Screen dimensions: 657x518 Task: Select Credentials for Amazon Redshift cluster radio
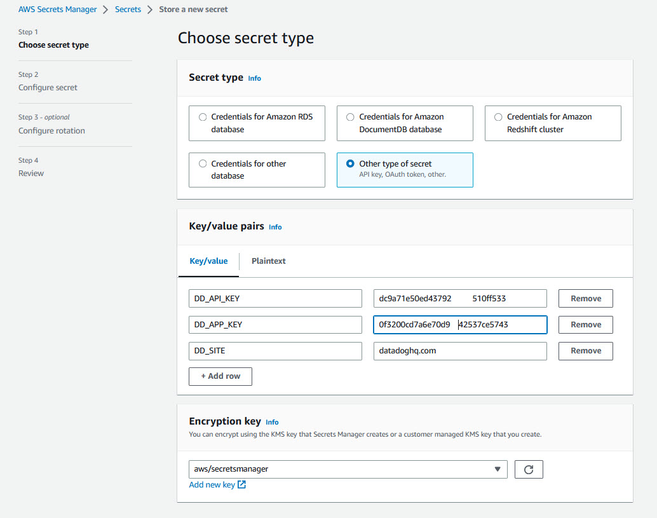click(498, 117)
